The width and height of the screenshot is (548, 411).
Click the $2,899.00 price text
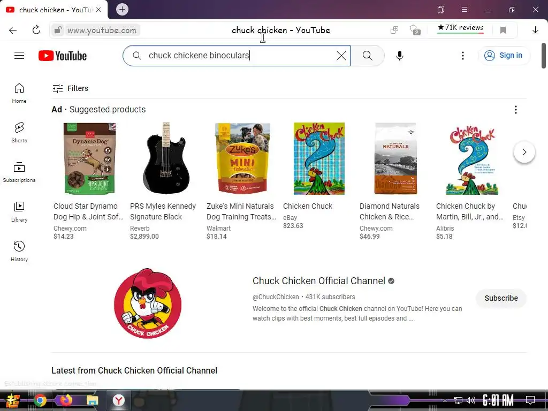click(x=144, y=236)
